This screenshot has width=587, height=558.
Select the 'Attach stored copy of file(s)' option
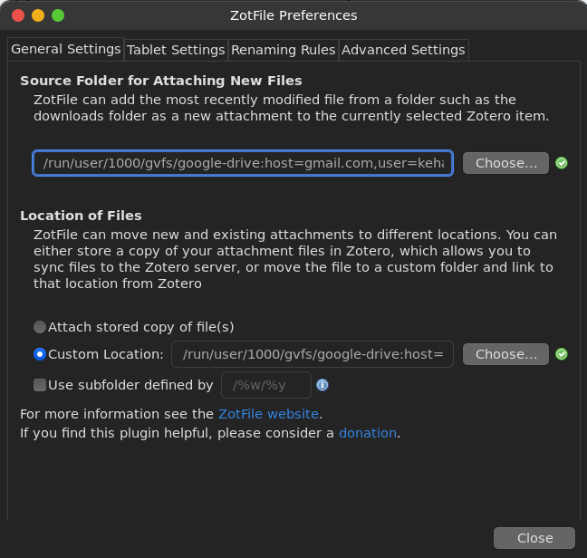[x=40, y=327]
